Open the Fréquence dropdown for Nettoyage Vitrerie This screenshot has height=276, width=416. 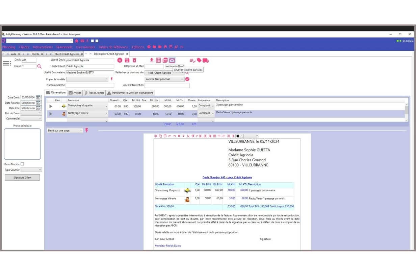tap(206, 114)
